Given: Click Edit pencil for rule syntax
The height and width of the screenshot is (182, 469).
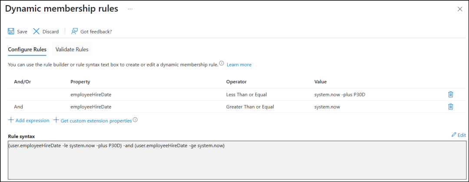Looking at the screenshot, I should (x=459, y=135).
